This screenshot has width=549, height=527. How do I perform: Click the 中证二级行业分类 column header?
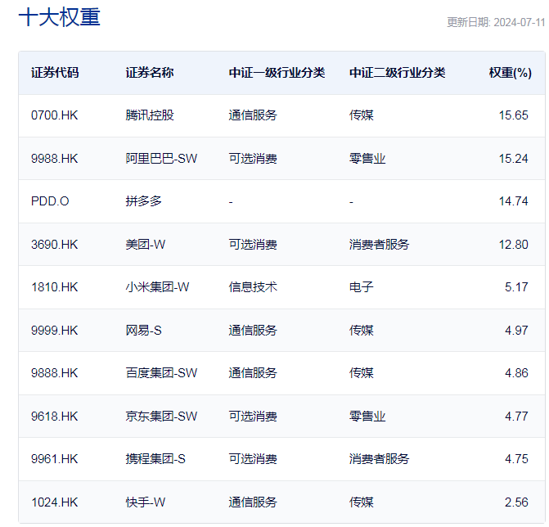click(397, 73)
